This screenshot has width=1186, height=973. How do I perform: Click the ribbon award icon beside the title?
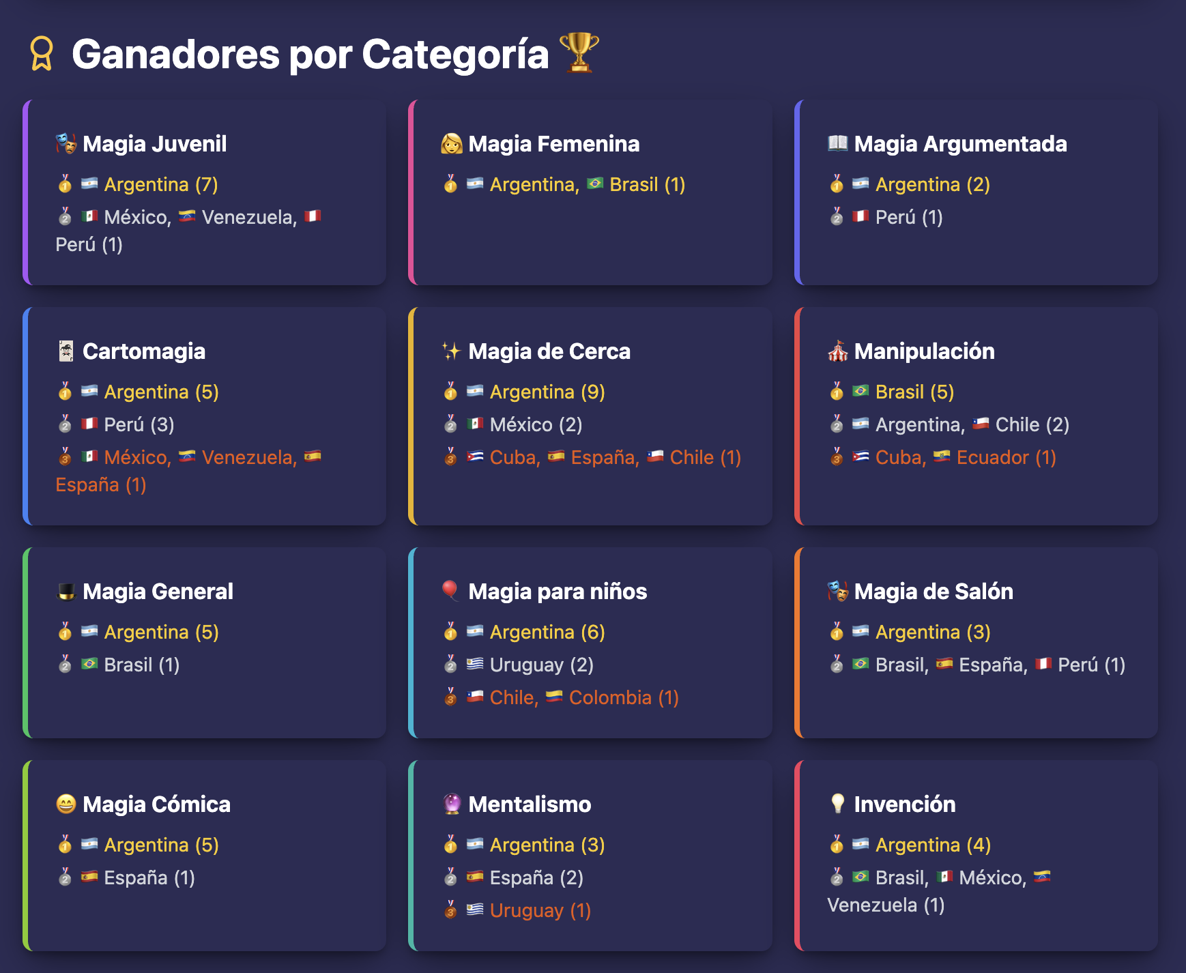(42, 54)
